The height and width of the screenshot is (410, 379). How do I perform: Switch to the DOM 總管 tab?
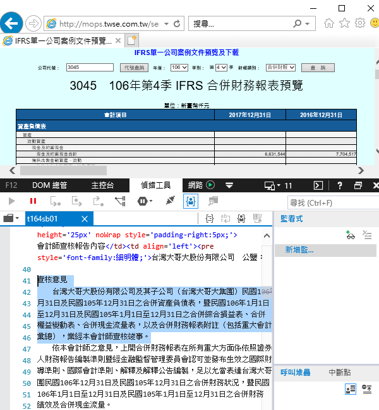(x=50, y=185)
